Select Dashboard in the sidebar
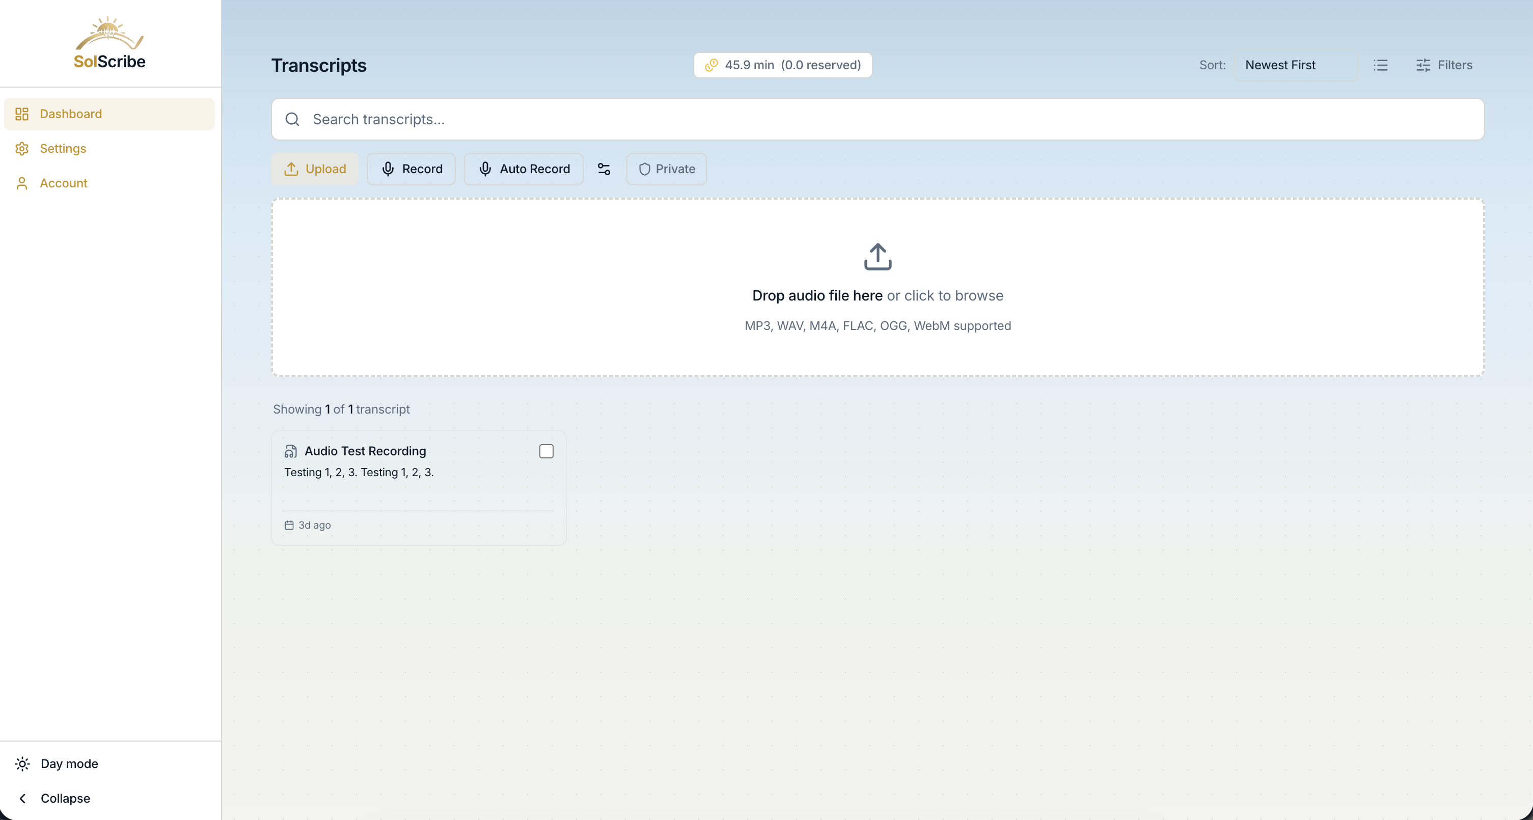 coord(71,114)
